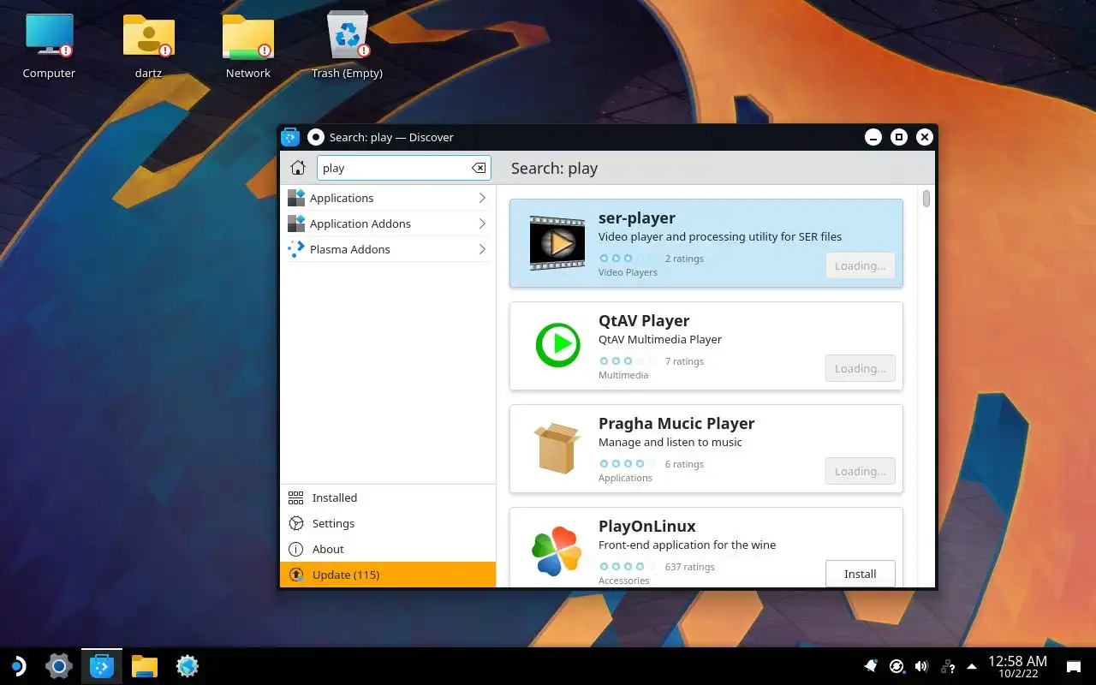The image size is (1096, 685).
Task: Open the About page
Action: [388, 549]
